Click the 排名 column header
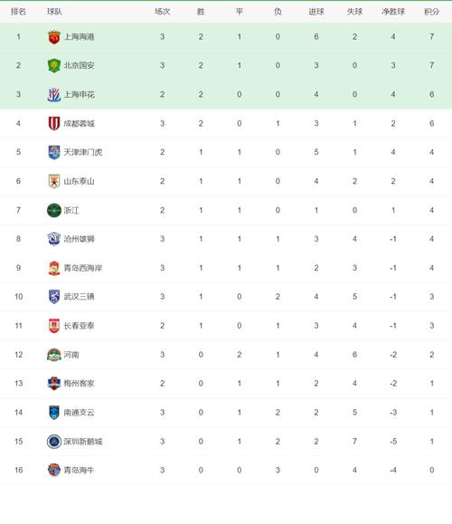Screen dimensions: 452x524 (x=18, y=12)
